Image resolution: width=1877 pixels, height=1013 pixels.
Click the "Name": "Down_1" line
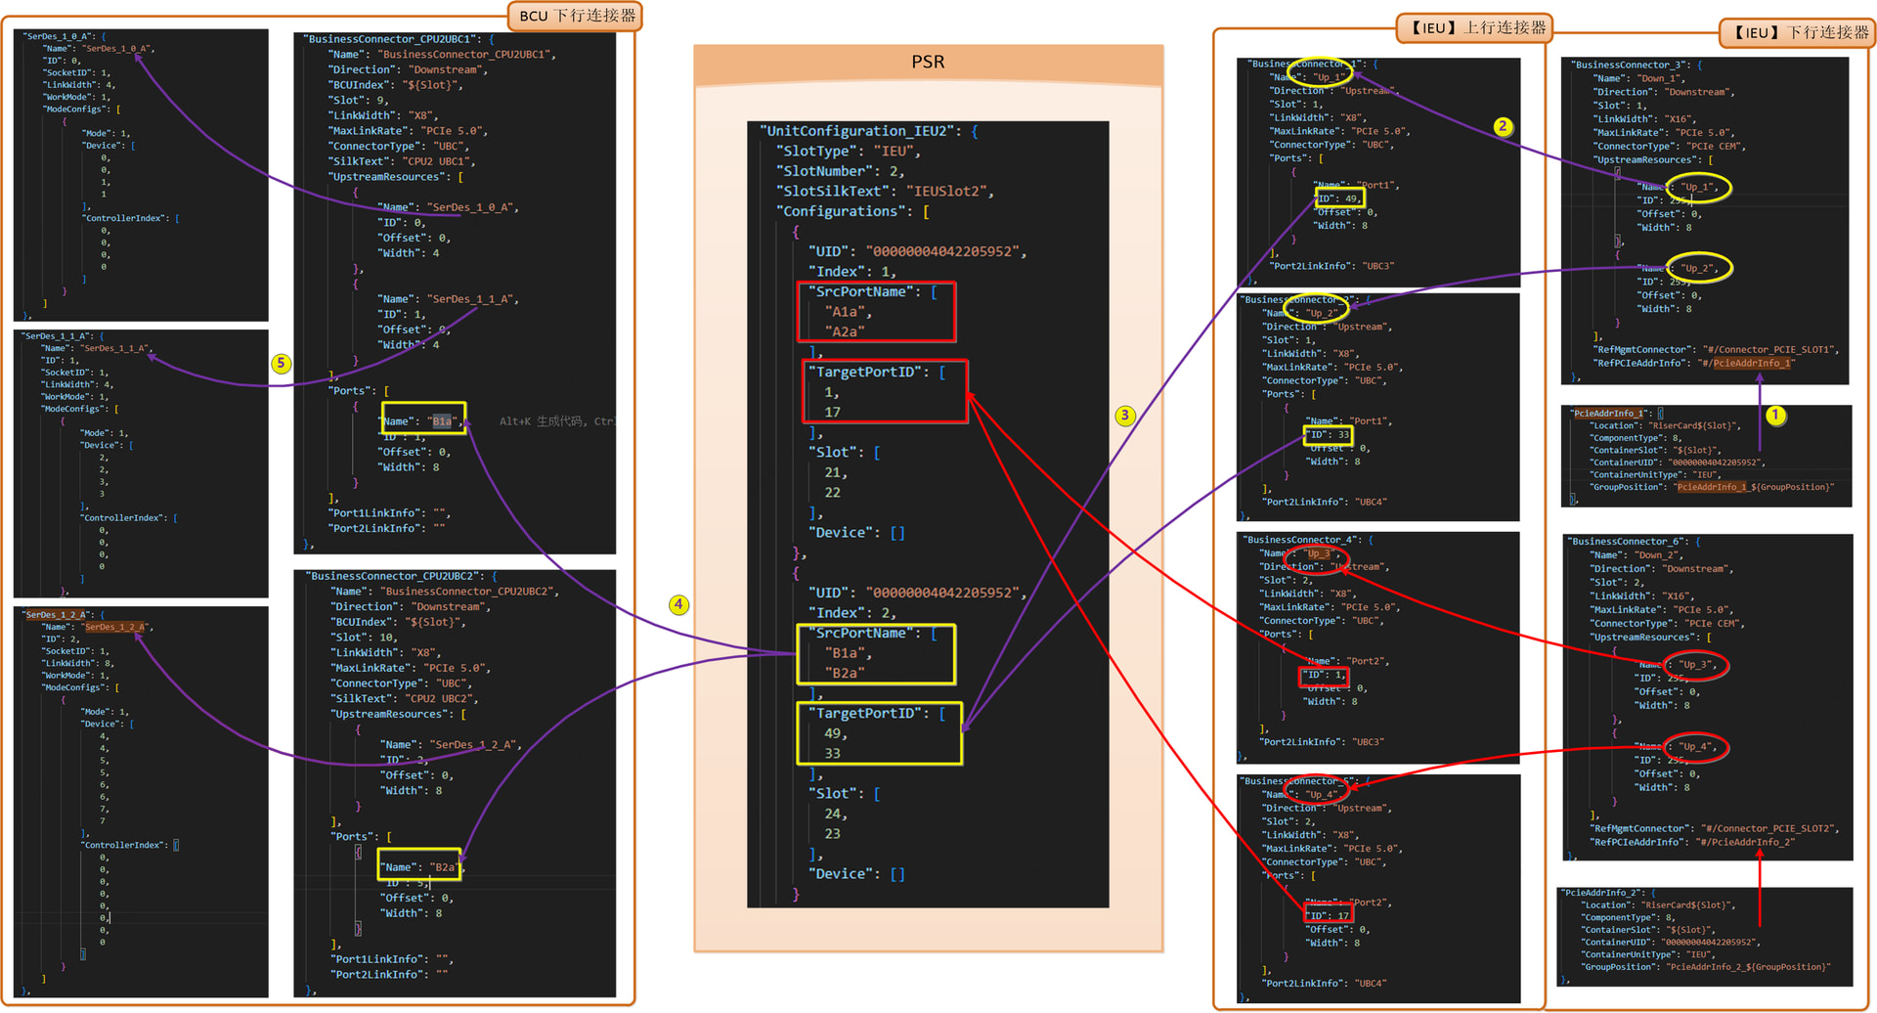pyautogui.click(x=1639, y=78)
